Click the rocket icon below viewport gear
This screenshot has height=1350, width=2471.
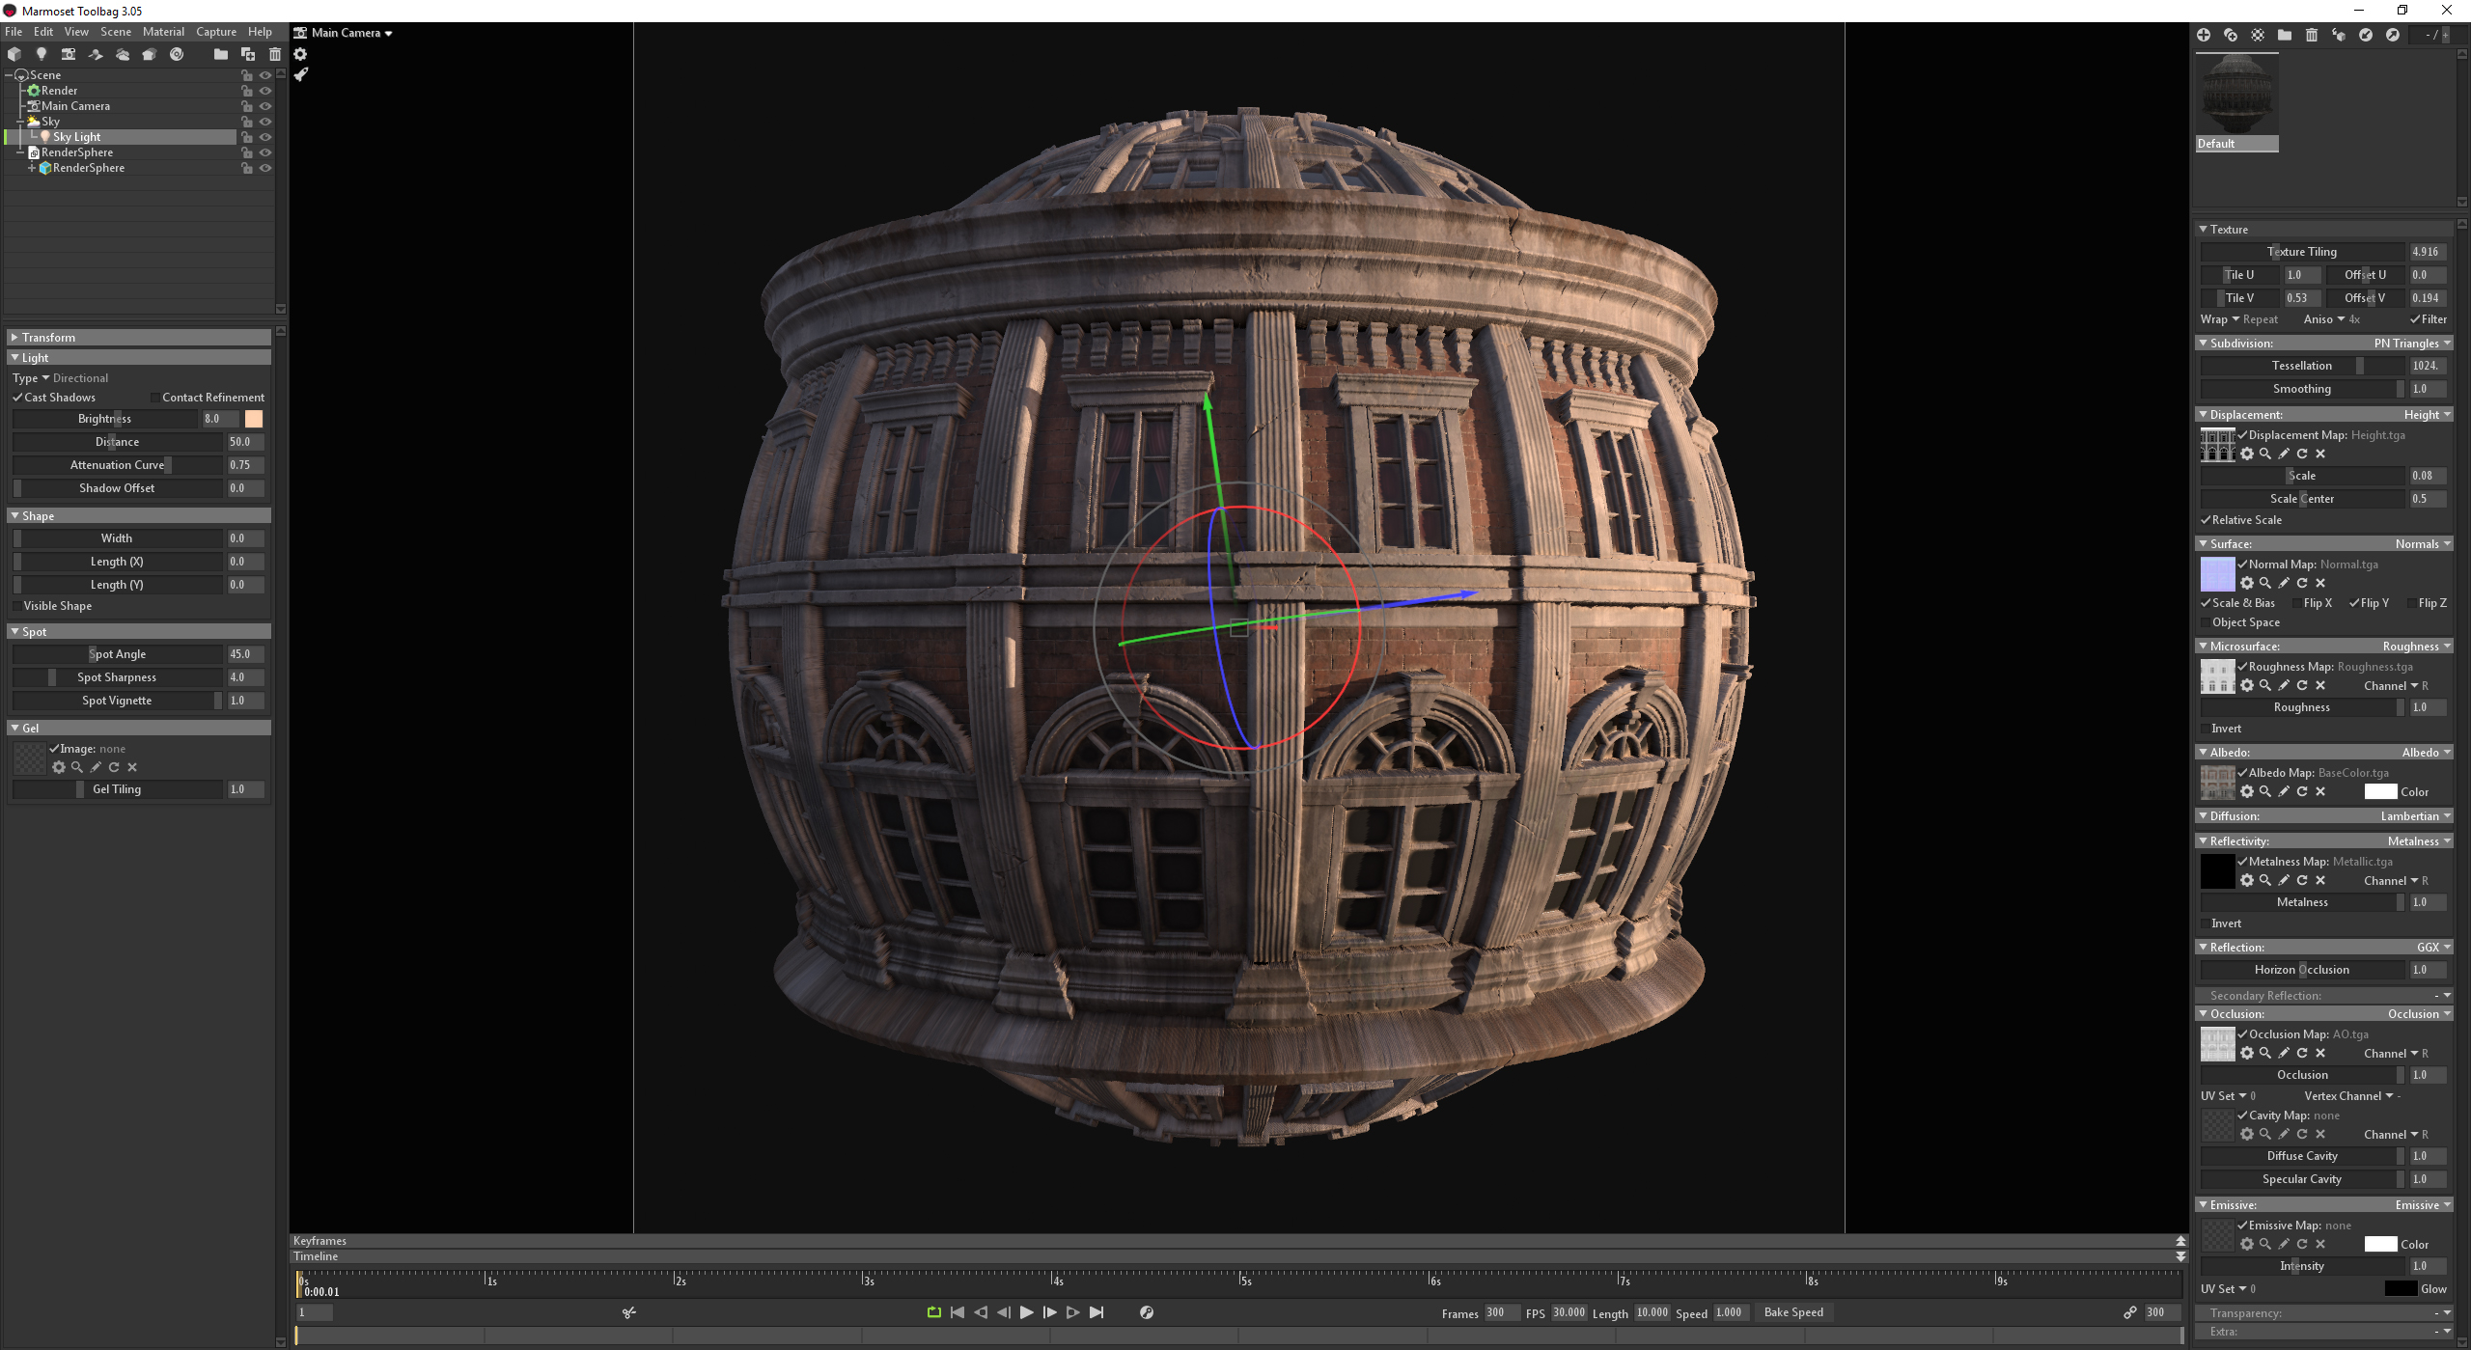(x=300, y=74)
